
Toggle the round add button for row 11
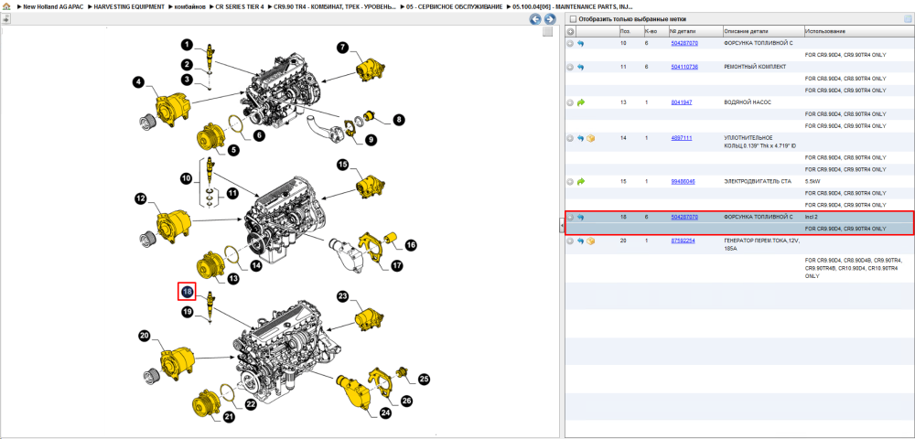[570, 67]
